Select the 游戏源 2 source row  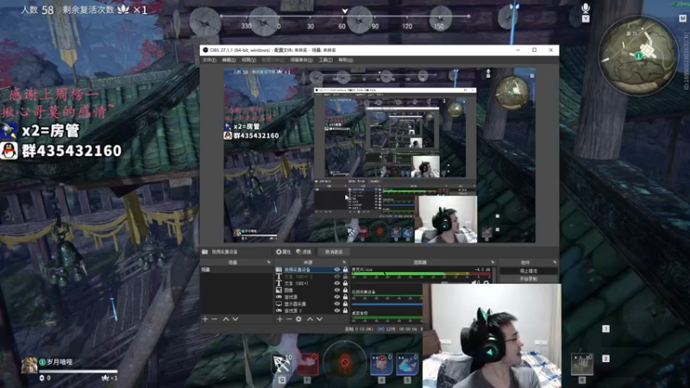click(311, 310)
